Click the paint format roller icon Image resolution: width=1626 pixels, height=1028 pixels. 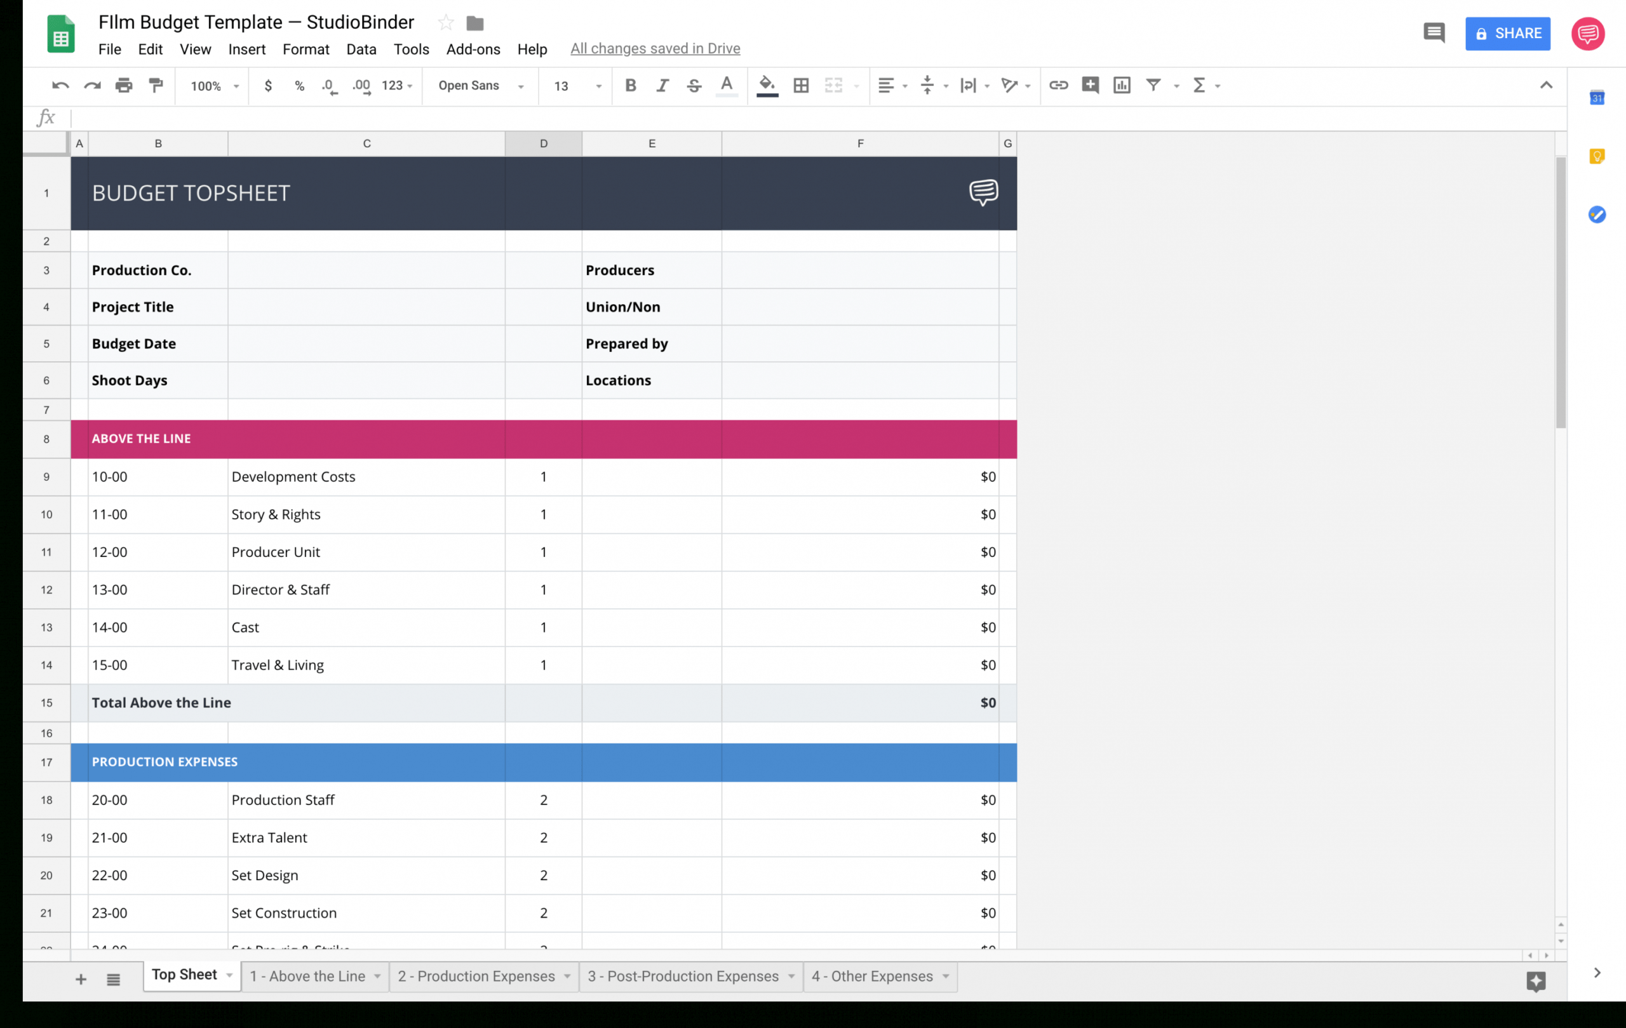pos(156,85)
